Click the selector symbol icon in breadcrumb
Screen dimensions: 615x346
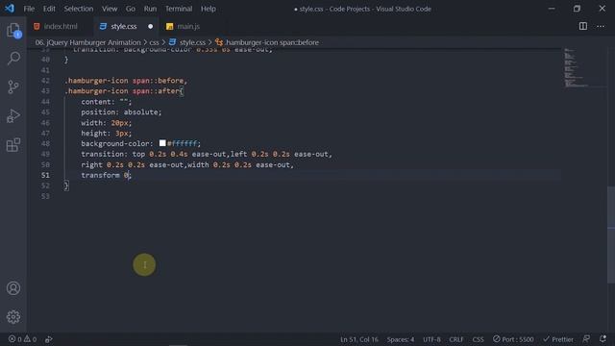pos(219,42)
